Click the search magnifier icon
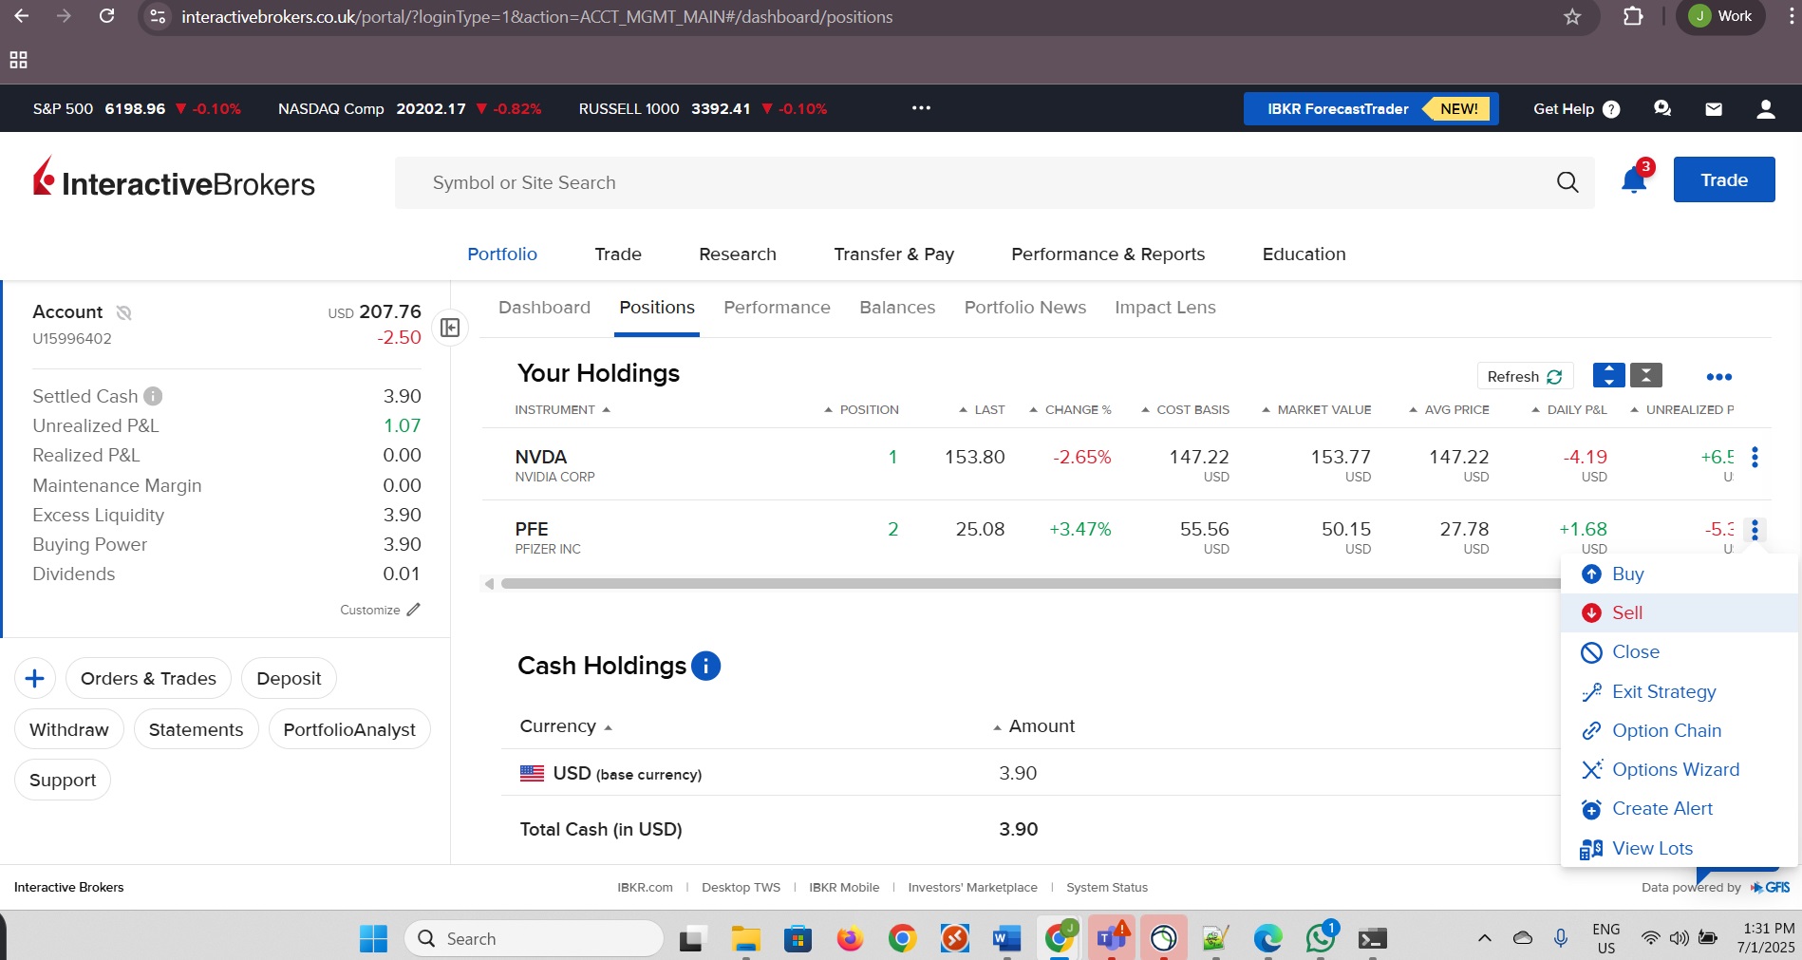The width and height of the screenshot is (1802, 960). click(x=1567, y=182)
